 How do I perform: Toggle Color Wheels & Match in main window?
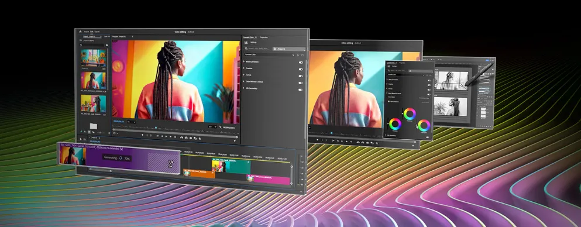pyautogui.click(x=301, y=83)
